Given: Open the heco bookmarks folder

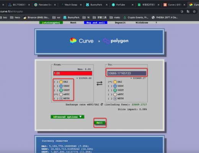Looking at the screenshot, I should point(15,18).
